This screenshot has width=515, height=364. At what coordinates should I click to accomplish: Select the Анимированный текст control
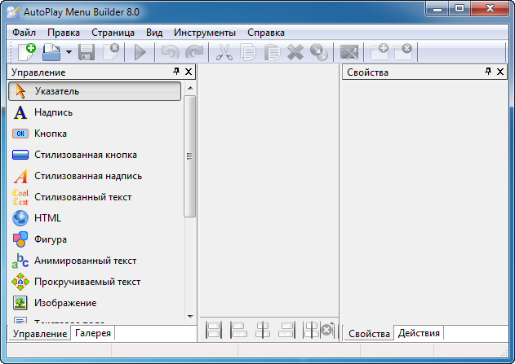(x=85, y=261)
